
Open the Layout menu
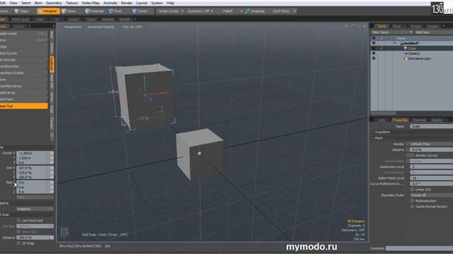[x=142, y=3]
